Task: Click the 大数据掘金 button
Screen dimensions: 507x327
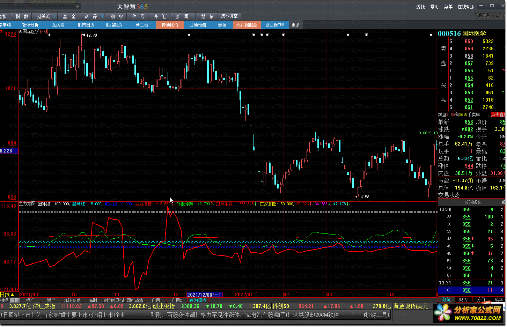Action: (247, 25)
